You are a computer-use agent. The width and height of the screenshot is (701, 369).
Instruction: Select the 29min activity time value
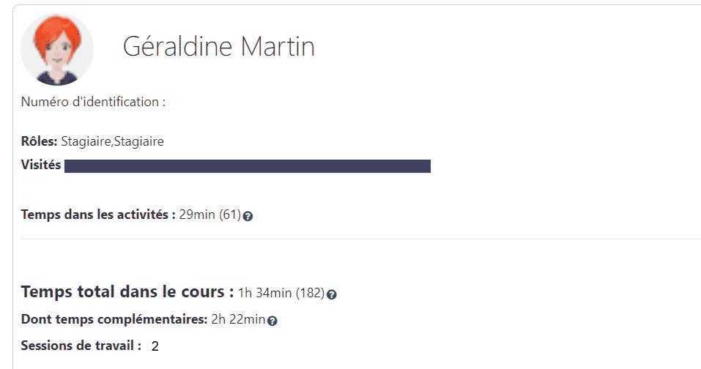pos(197,215)
